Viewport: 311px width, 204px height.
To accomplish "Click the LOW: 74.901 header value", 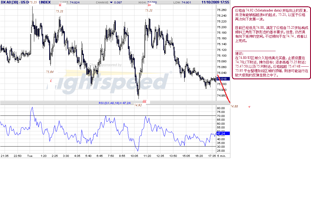I will 182,2.
